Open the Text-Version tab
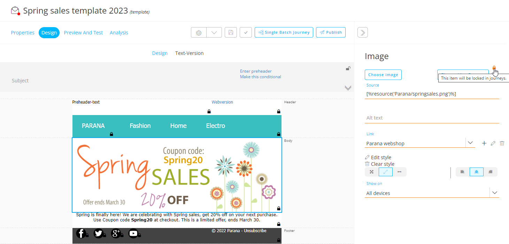 (x=189, y=53)
